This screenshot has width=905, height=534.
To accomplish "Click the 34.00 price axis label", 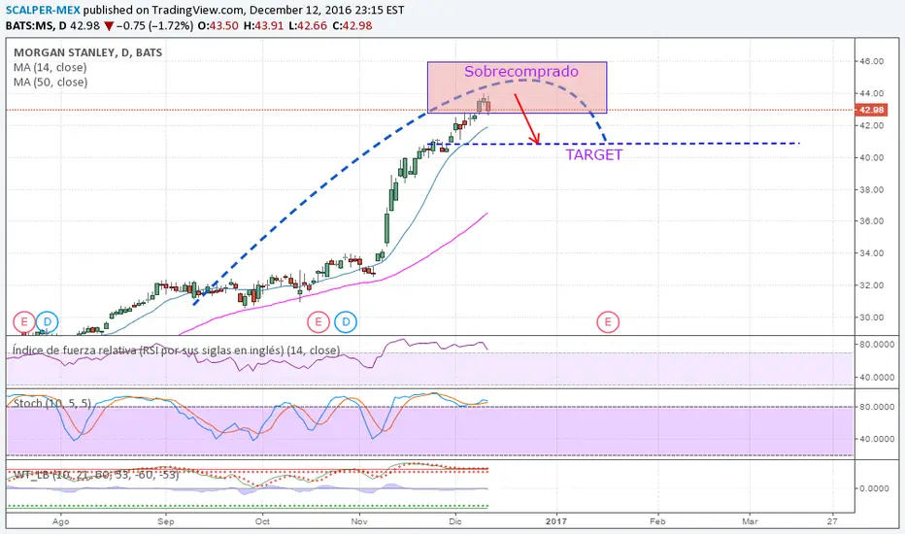I will pyautogui.click(x=872, y=252).
